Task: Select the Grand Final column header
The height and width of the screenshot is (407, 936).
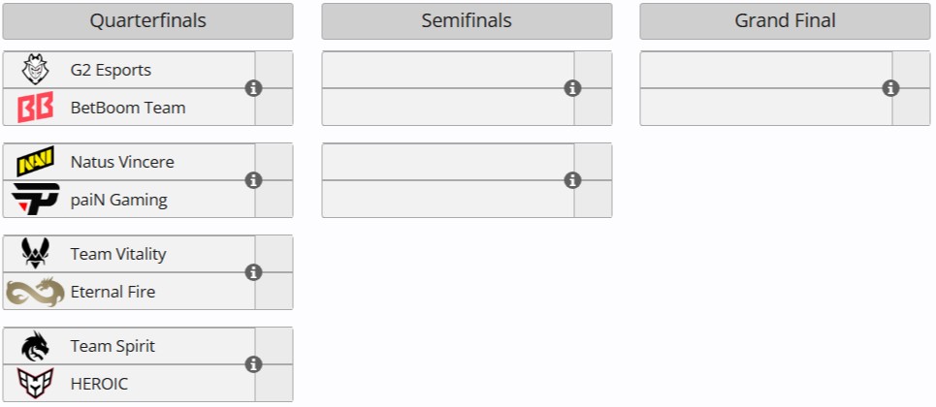Action: coord(785,21)
